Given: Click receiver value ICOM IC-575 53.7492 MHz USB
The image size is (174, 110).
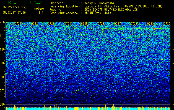Looking at the screenshot, I should (111, 10).
